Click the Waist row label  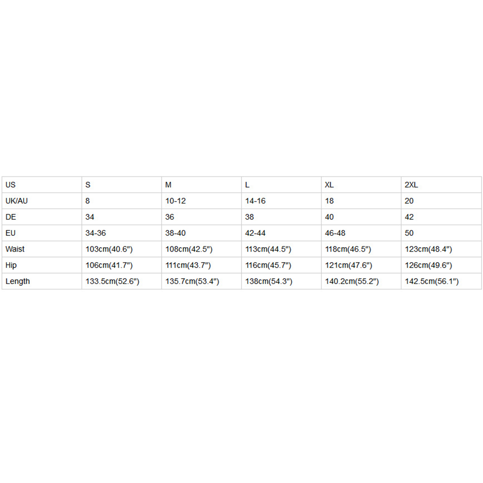click(x=14, y=249)
